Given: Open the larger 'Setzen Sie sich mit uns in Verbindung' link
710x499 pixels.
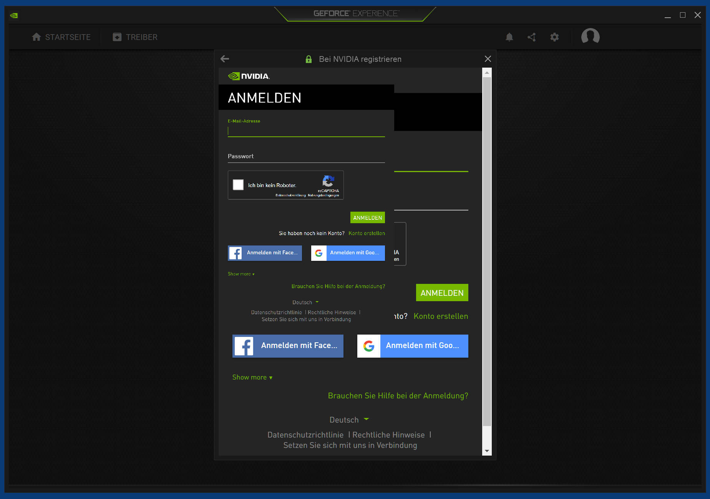Looking at the screenshot, I should pos(350,445).
